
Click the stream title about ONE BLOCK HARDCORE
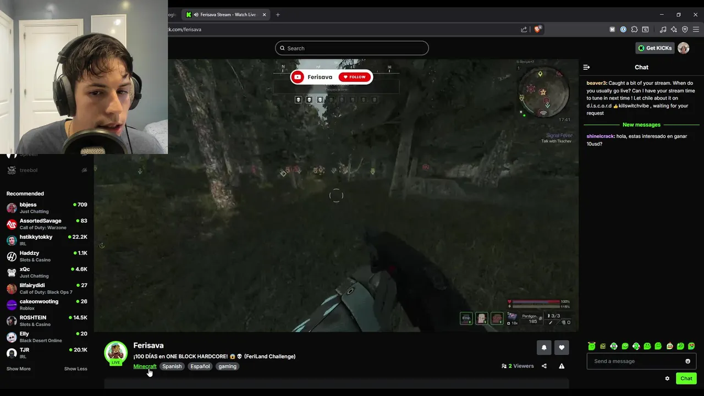[215, 356]
